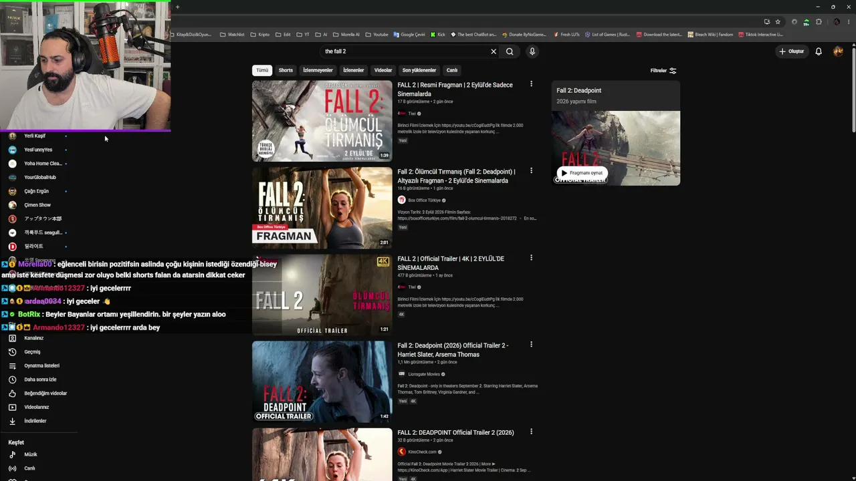Expand the Youtube bookmark folder

pyautogui.click(x=377, y=35)
